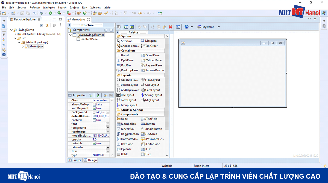Expand the JRE System Library node
Image resolution: width=328 pixels, height=183 pixels.
(15, 34)
